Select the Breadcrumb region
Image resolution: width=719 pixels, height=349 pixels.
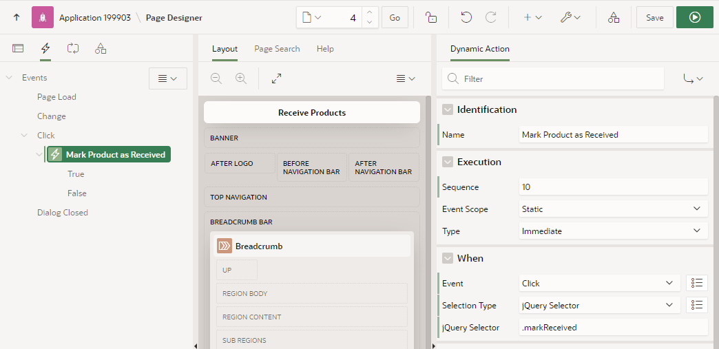(x=312, y=246)
